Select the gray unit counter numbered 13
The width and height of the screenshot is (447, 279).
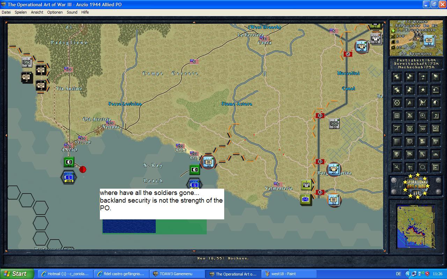tap(376, 38)
